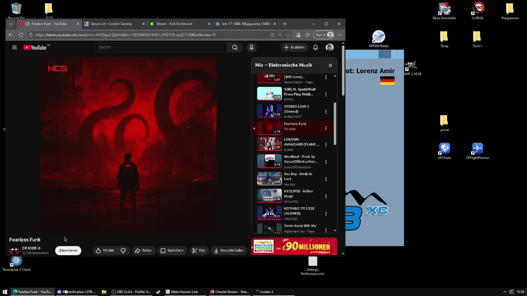Open Windows Start menu
This screenshot has width=527, height=296.
tap(5, 292)
